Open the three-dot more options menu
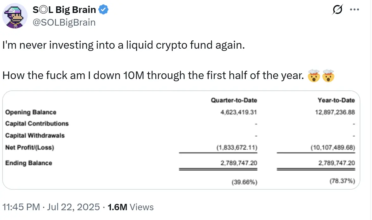Viewport: 372px width, 220px height. pos(354,10)
